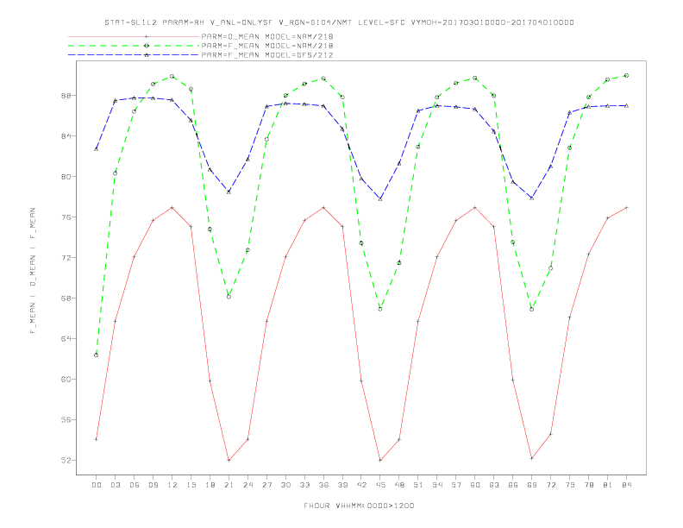Screen dimensions: 683x528
Task: Click y-axis tick label 56
Action: (66, 420)
